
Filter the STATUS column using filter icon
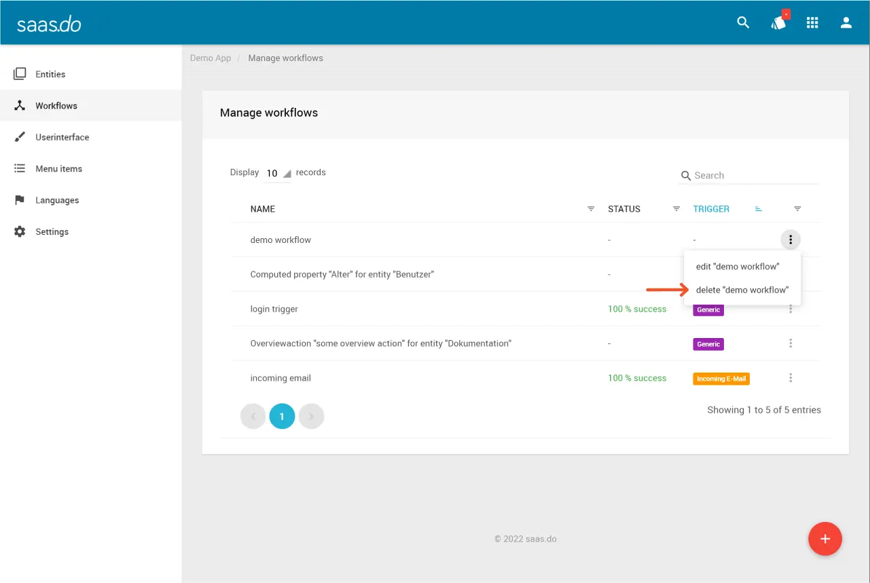(676, 209)
